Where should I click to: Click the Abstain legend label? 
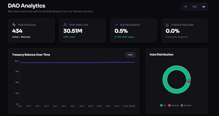point(187,105)
